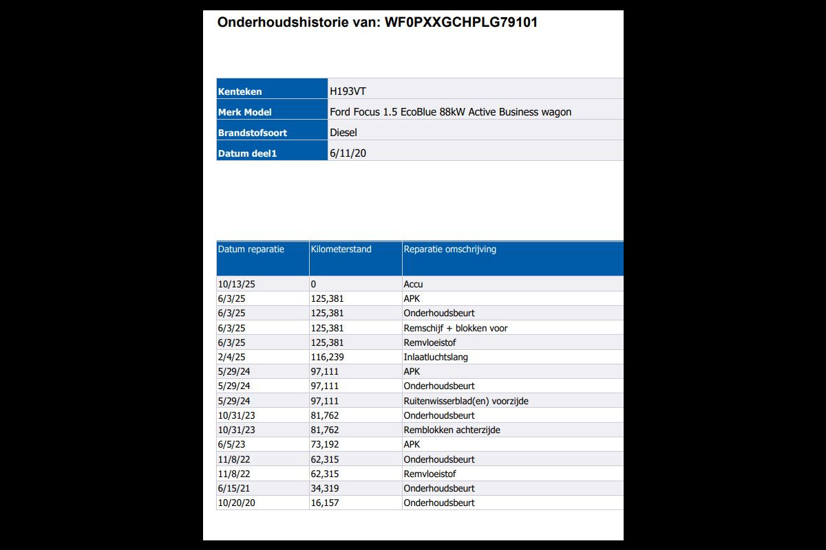
Task: Select the Accu repair entry
Action: coord(414,284)
